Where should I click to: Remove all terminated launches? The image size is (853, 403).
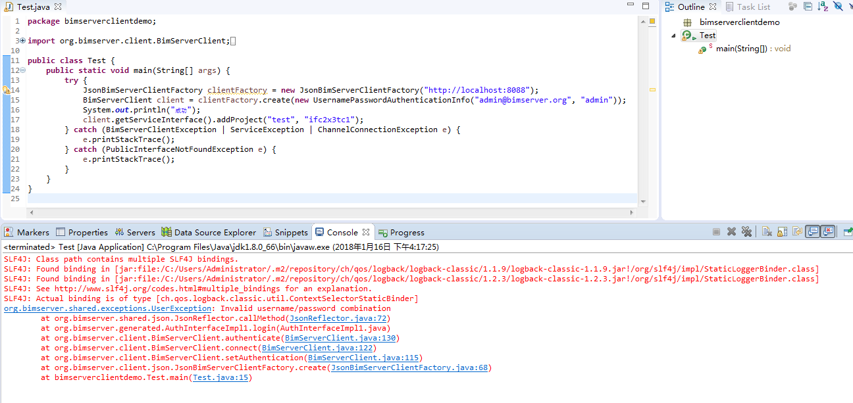[x=746, y=231]
